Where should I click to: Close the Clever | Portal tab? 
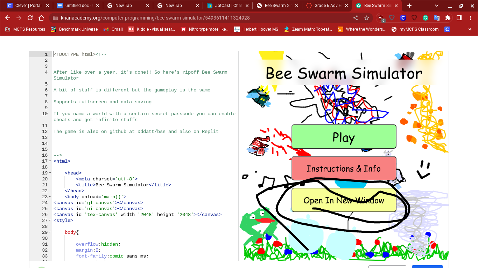(48, 6)
